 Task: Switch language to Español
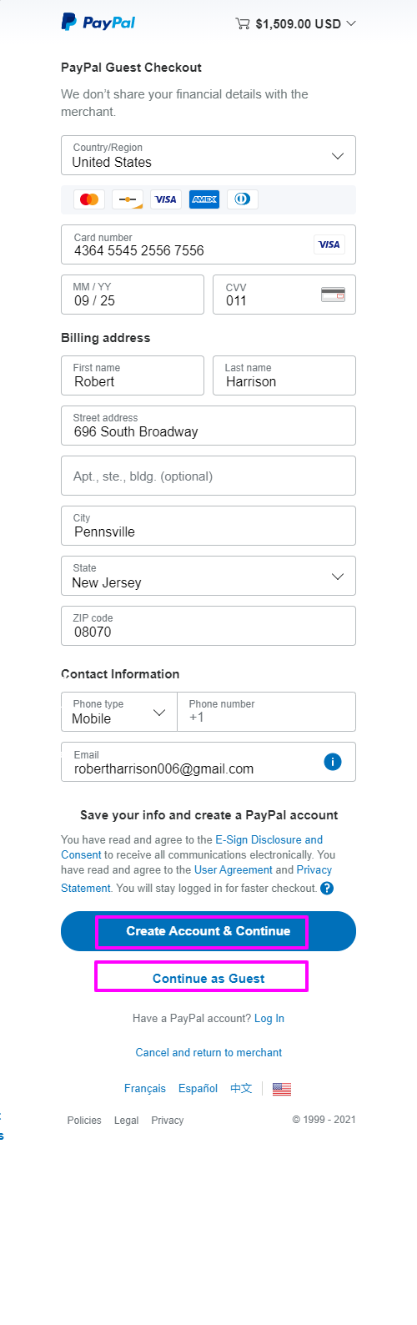pyautogui.click(x=198, y=1088)
